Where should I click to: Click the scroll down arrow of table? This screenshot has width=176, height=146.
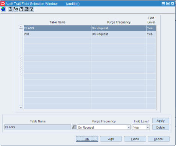click(x=21, y=108)
